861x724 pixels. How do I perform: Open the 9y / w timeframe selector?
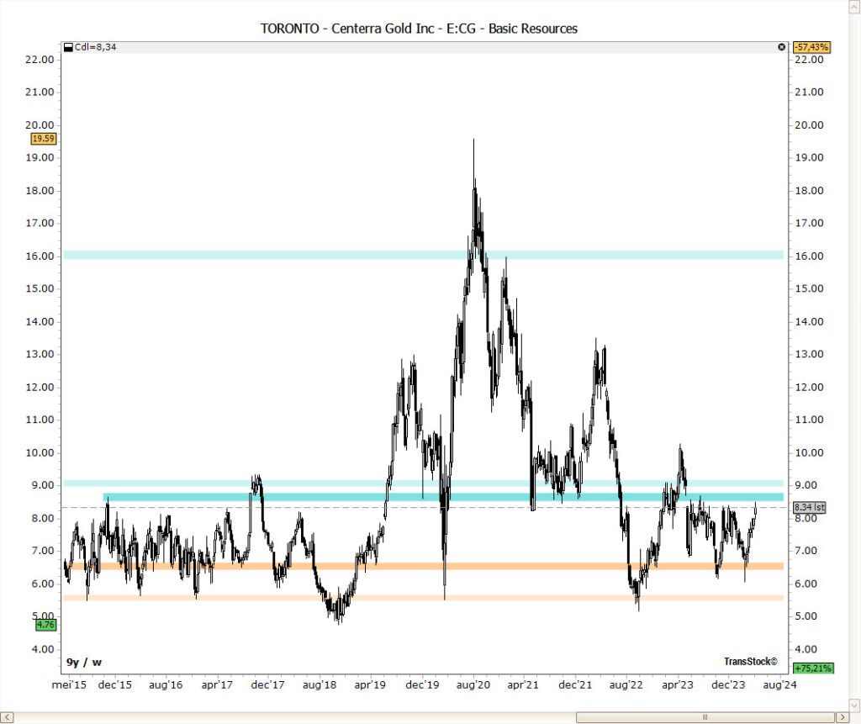coord(82,661)
